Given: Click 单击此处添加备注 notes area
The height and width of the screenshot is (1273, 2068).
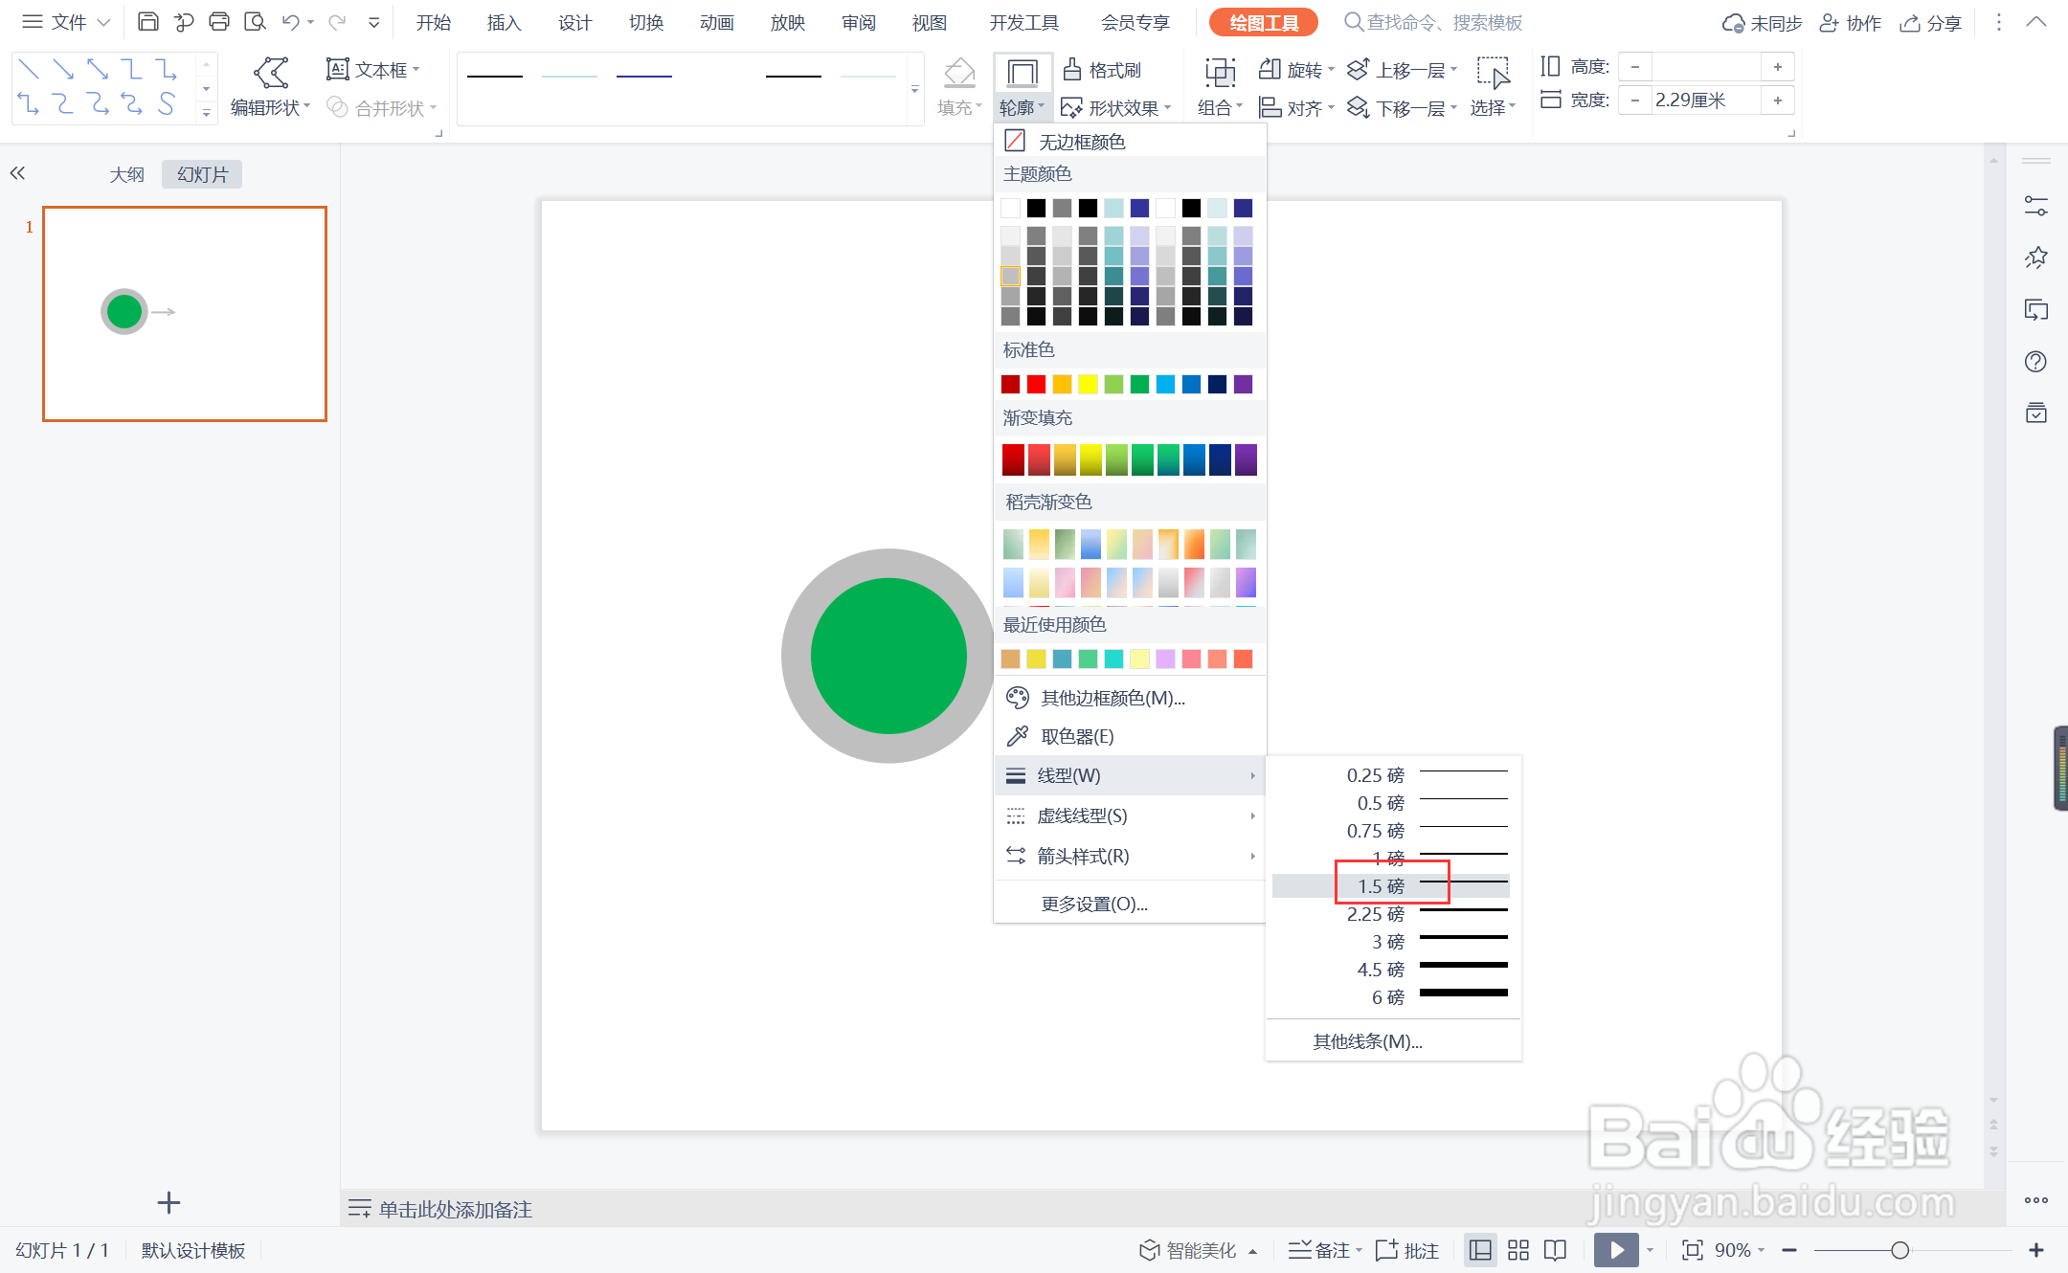Looking at the screenshot, I should [455, 1209].
